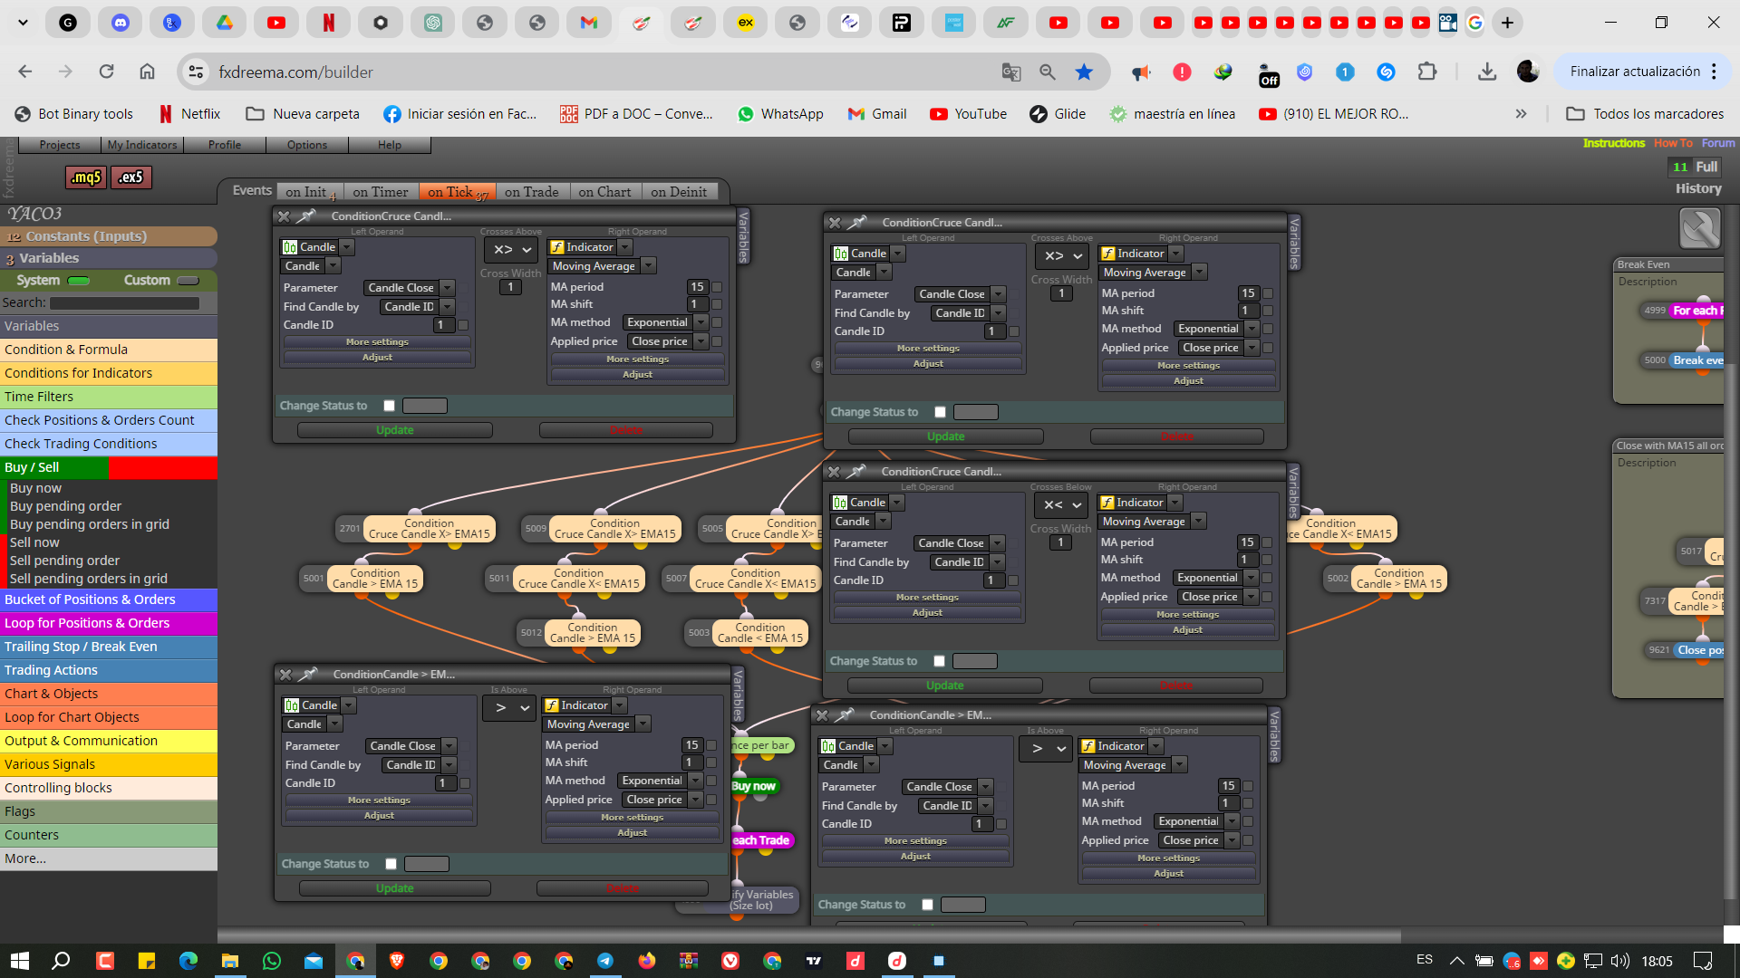The width and height of the screenshot is (1740, 978).
Task: Click pin icon on bottom-left ConditionCandle dialog
Action: [308, 675]
